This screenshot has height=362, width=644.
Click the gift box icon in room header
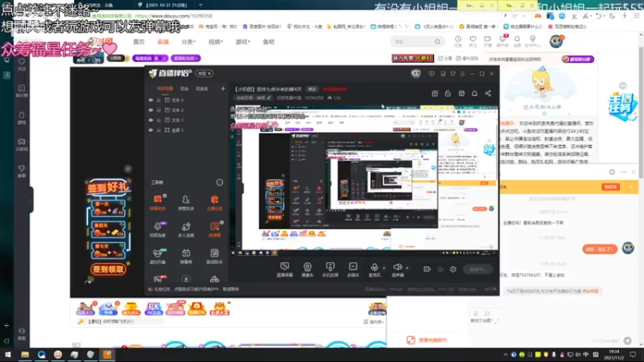[435, 93]
